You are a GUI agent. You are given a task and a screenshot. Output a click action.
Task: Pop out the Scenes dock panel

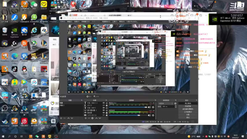tap(82, 100)
